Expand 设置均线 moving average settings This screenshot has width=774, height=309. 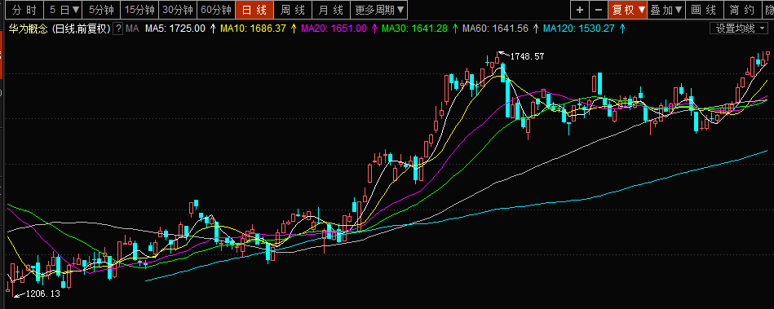[740, 29]
